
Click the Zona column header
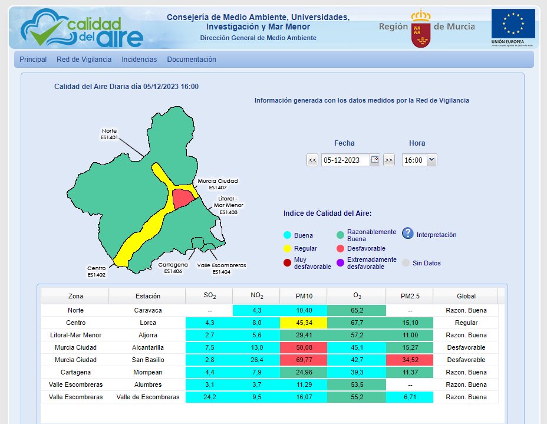pos(75,296)
